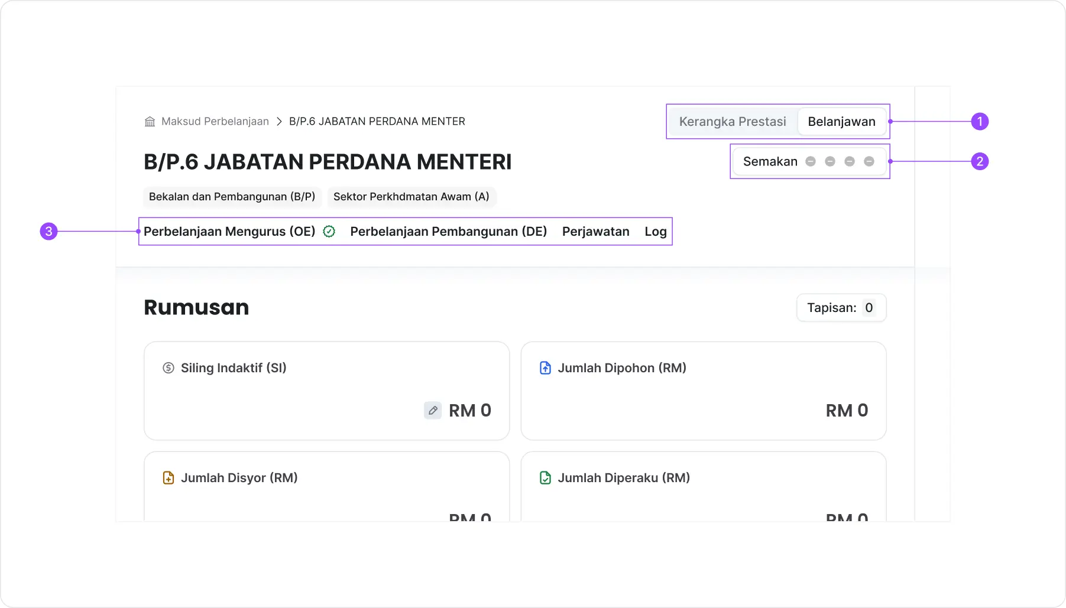Click the green document icon for Jumlah Diperaku
This screenshot has height=608, width=1066.
tap(546, 478)
